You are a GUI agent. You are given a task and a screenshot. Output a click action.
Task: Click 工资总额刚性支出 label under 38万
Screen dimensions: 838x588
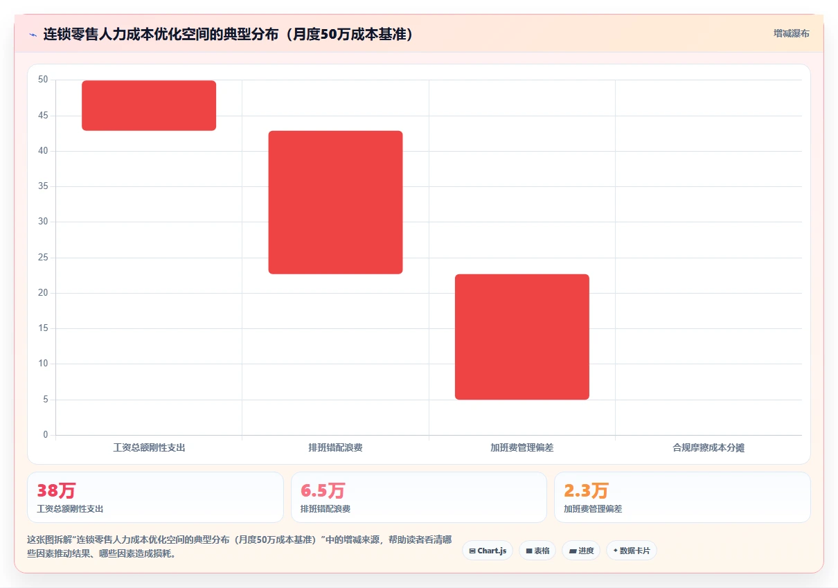pos(70,509)
